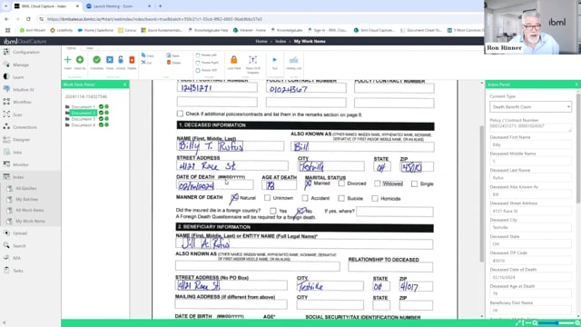Open the Hotkey List icon
This screenshot has width=581, height=327.
click(293, 60)
